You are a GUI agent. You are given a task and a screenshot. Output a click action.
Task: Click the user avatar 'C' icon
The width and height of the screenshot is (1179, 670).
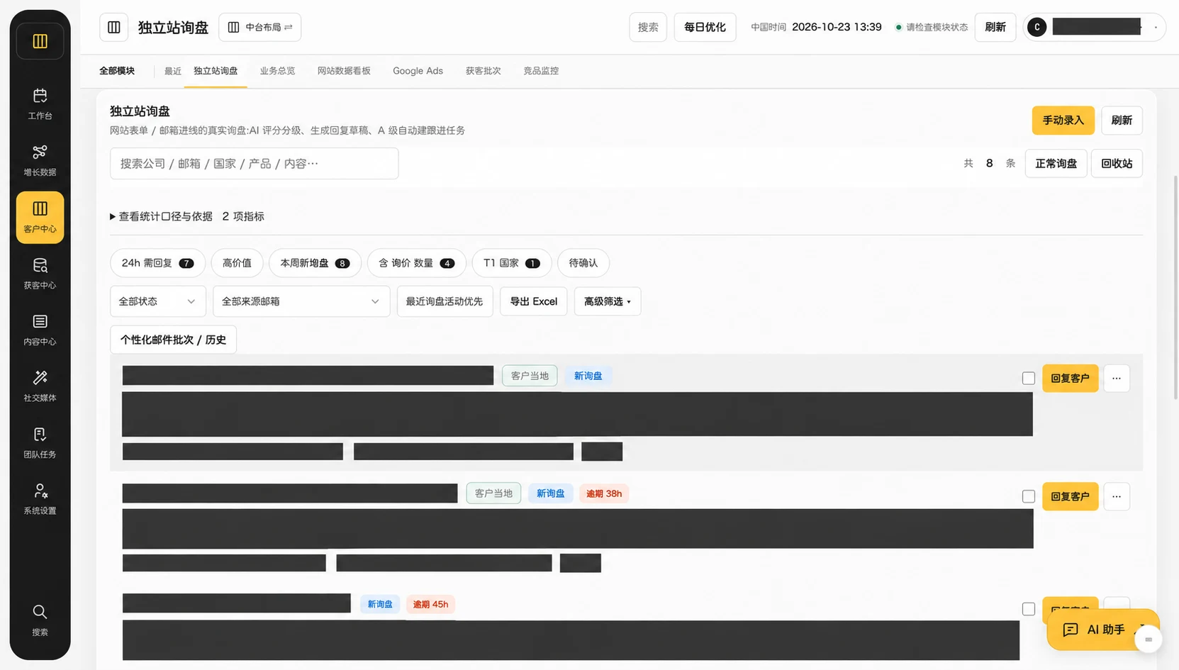1036,27
